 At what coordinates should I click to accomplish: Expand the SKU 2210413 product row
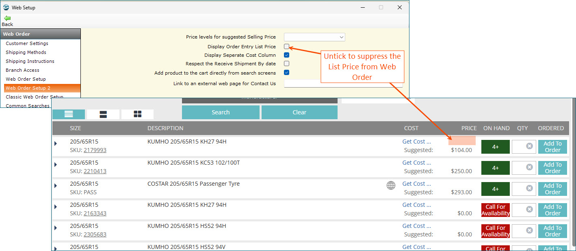[x=56, y=165]
